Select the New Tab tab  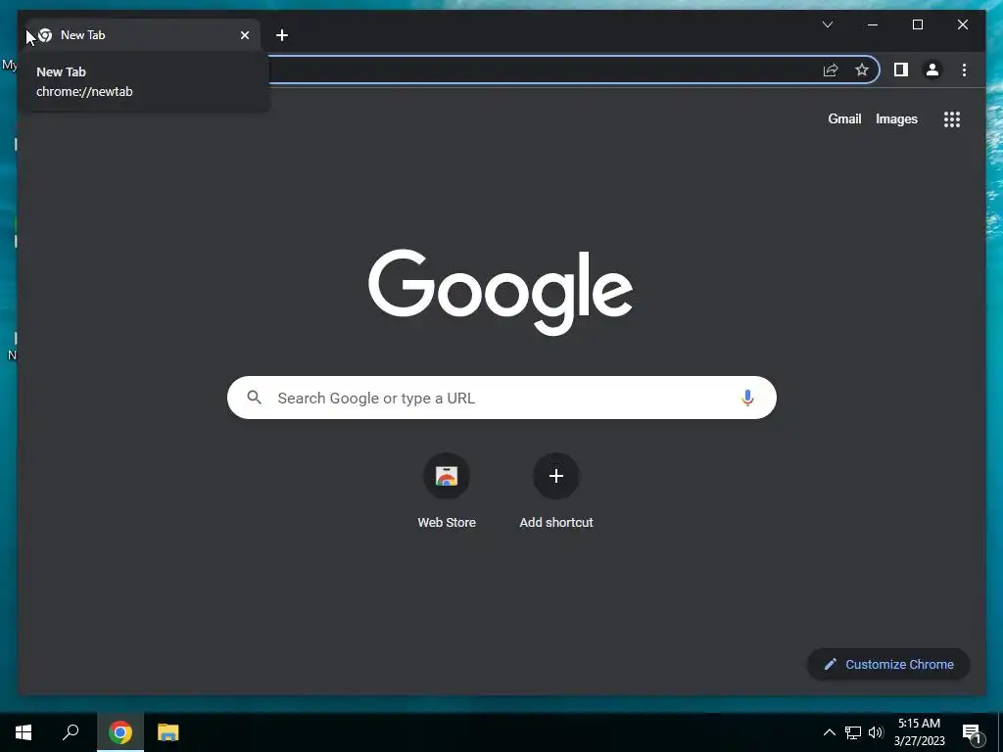point(142,35)
